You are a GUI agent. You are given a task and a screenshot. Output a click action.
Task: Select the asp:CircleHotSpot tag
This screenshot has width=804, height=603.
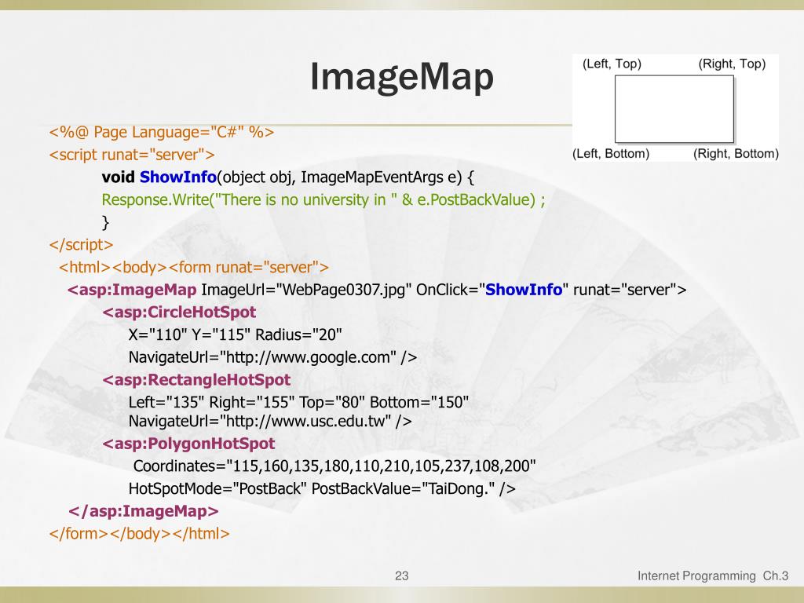pos(179,312)
